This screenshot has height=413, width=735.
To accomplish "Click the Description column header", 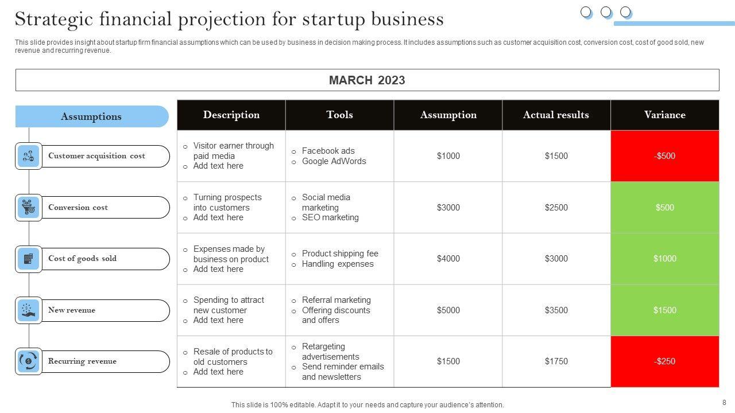I will click(x=231, y=115).
